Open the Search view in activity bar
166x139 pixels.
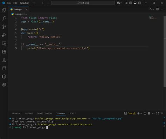(4, 18)
